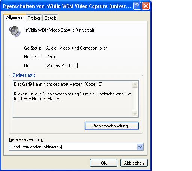Screen dimensions: 192x171
Task: Click the 'Ort:' label
Action: coord(27,65)
